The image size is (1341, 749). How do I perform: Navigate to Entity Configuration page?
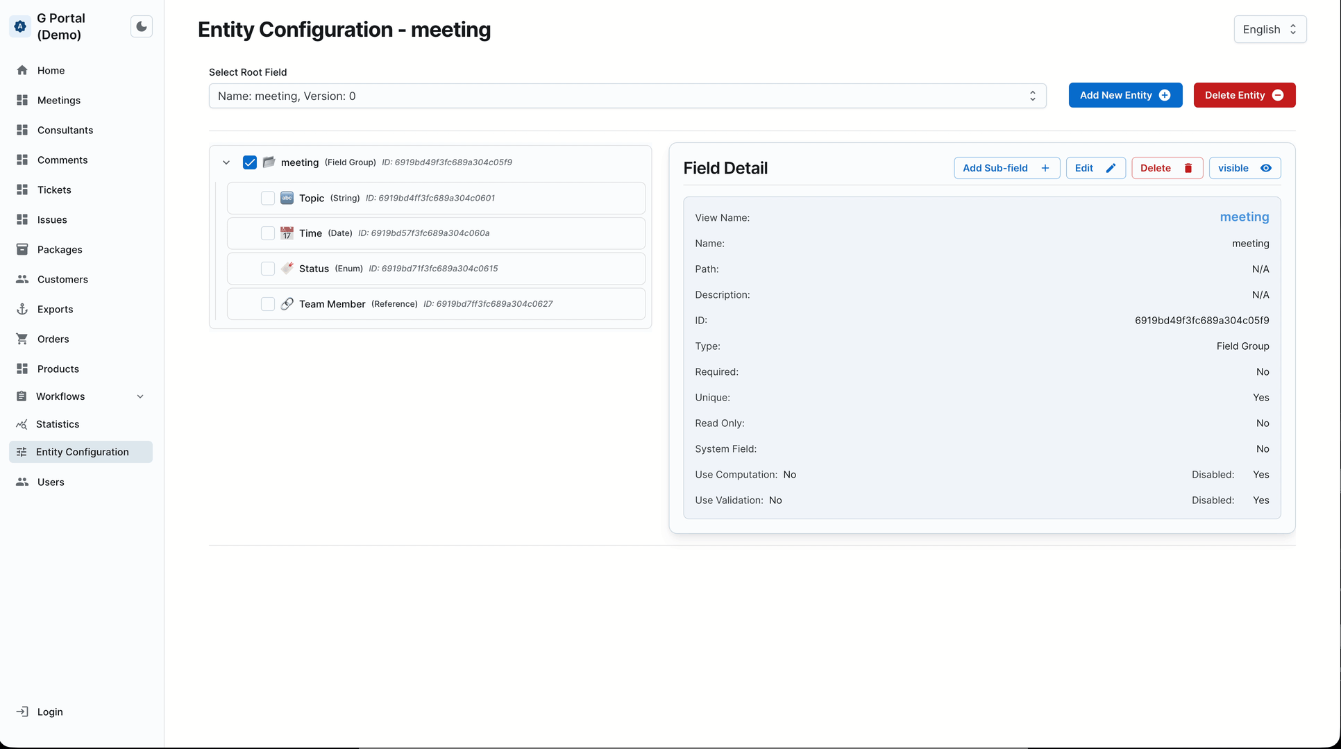83,451
